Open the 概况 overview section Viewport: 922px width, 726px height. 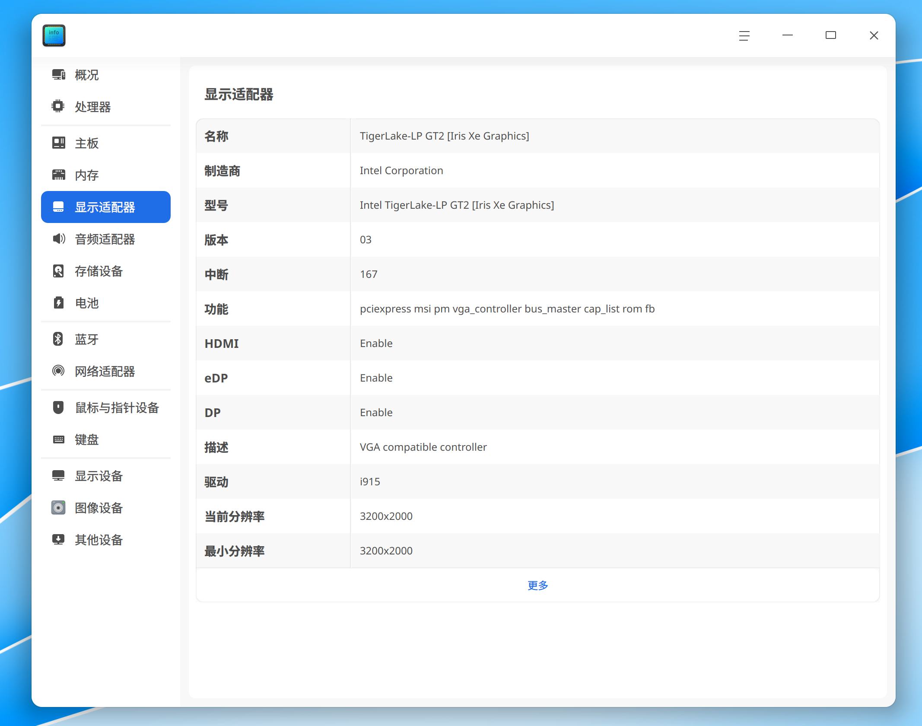[106, 75]
